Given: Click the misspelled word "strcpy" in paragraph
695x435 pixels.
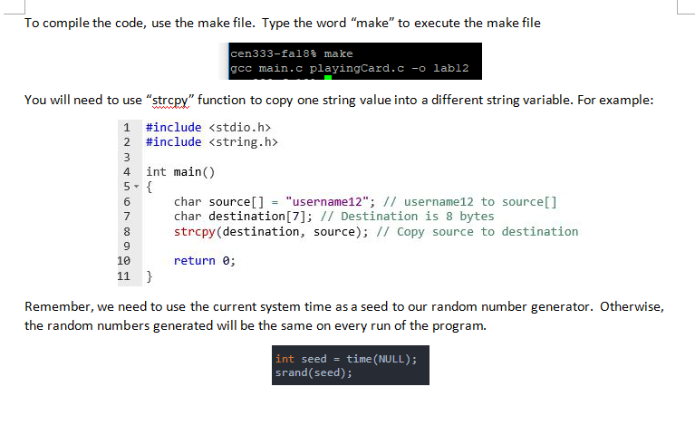Looking at the screenshot, I should click(170, 101).
